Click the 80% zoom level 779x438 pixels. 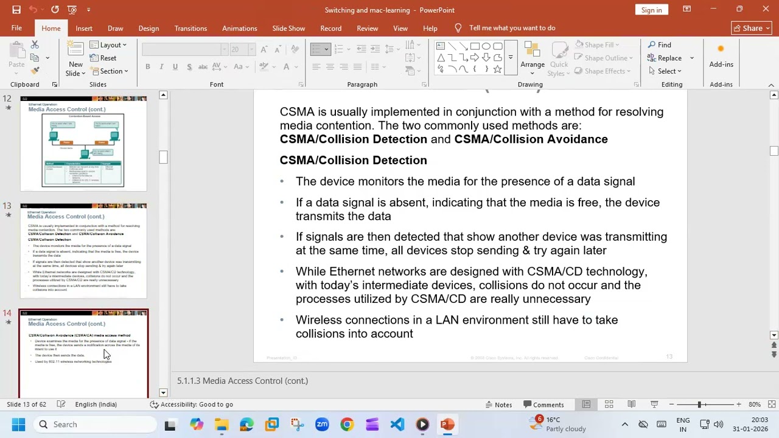[755, 405]
